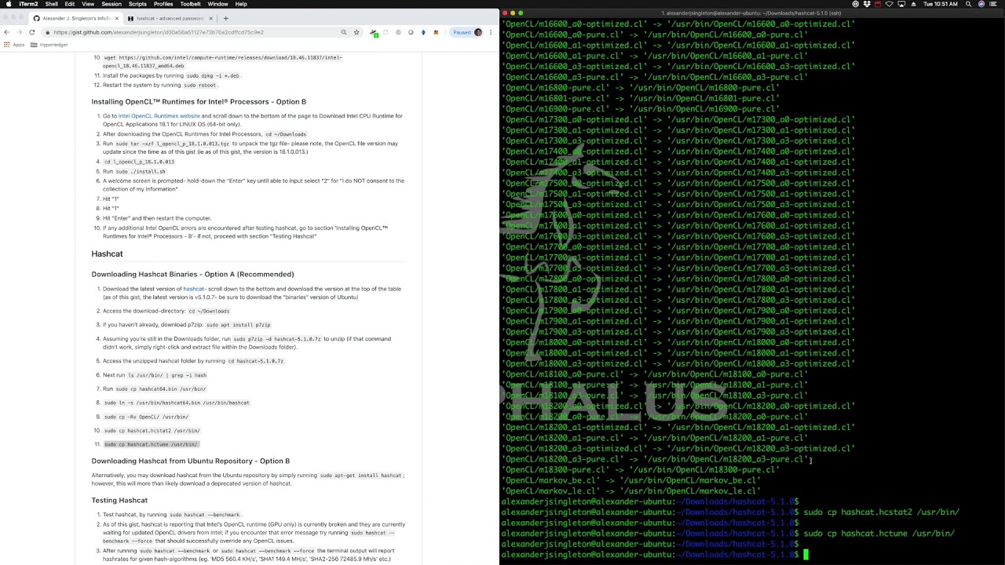Screen dimensions: 1005x565
Task: Click the 'sudo apt install p7zip' code
Action: click(238, 325)
